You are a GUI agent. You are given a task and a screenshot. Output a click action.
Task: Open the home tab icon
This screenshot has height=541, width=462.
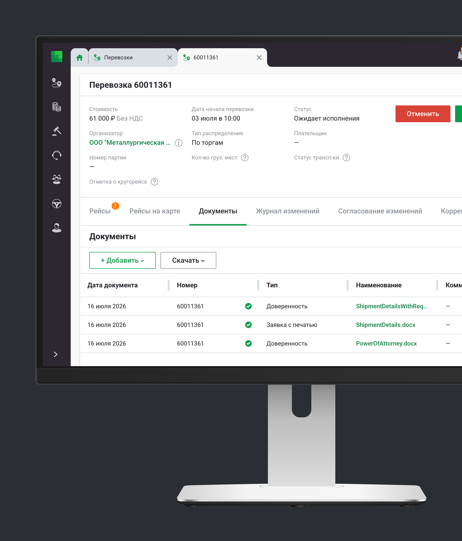tap(79, 57)
